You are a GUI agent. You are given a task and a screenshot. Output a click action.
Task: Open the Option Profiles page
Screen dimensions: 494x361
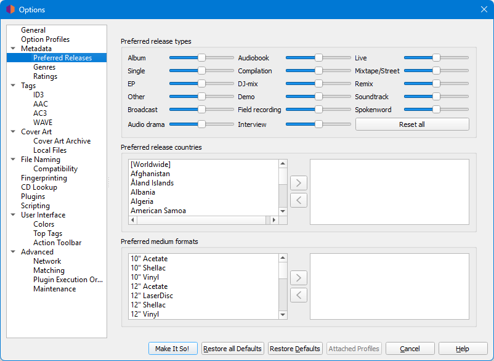[x=45, y=39]
